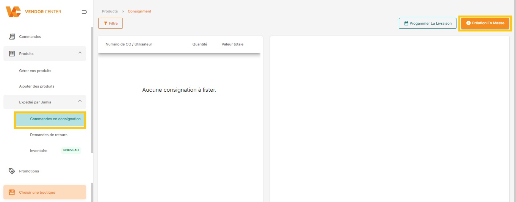Select Commandes en consignation menu item
Image resolution: width=516 pixels, height=202 pixels.
(55, 119)
